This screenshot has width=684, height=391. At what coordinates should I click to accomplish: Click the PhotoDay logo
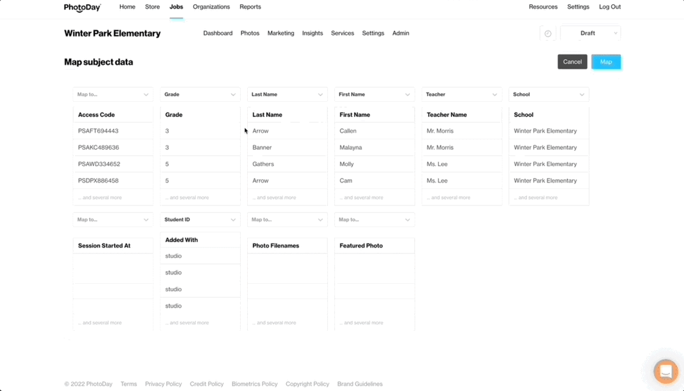pos(82,8)
